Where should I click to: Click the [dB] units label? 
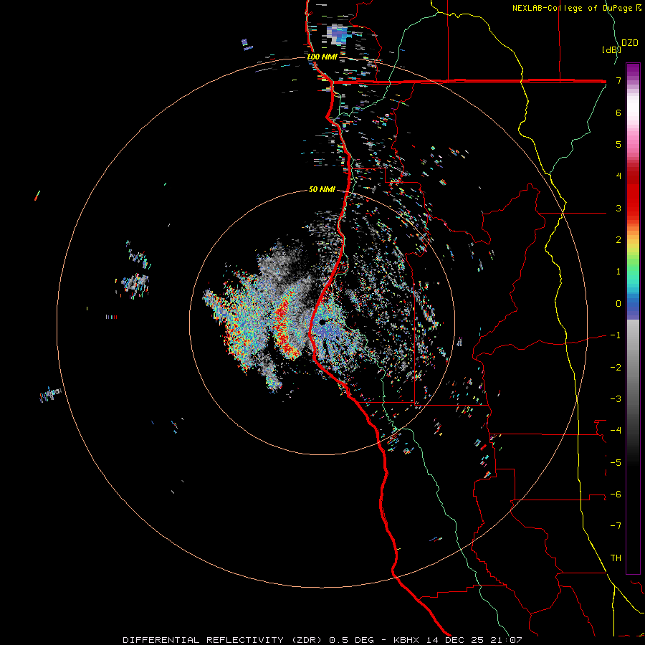[611, 49]
